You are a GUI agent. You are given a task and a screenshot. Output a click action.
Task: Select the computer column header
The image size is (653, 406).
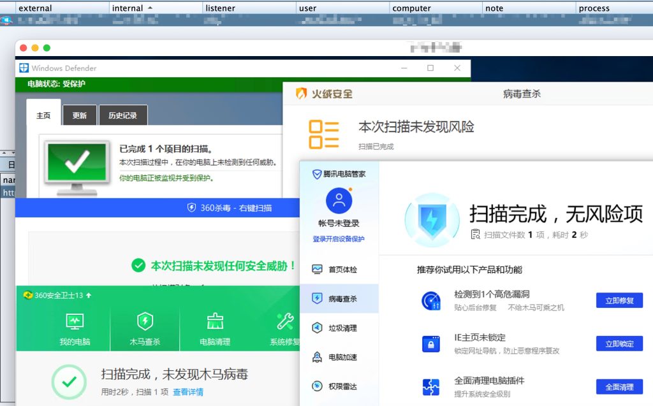(x=436, y=8)
